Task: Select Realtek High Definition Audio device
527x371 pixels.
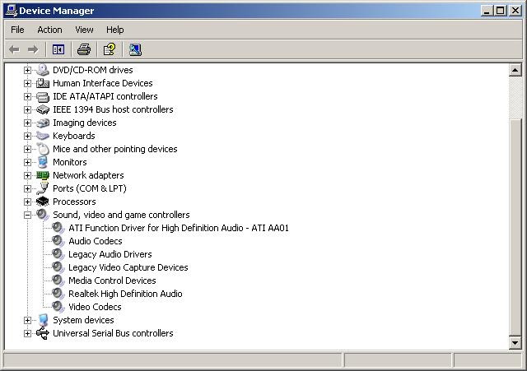Action: point(125,294)
